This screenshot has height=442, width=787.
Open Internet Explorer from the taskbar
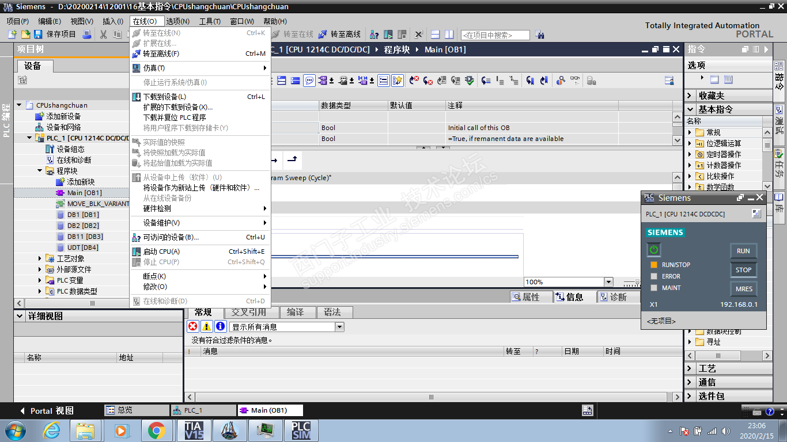[x=52, y=430]
